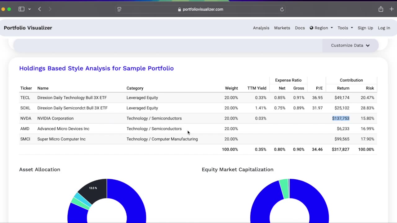Click the 36.95 P/E value for TECL
This screenshot has width=397, height=223.
317,98
